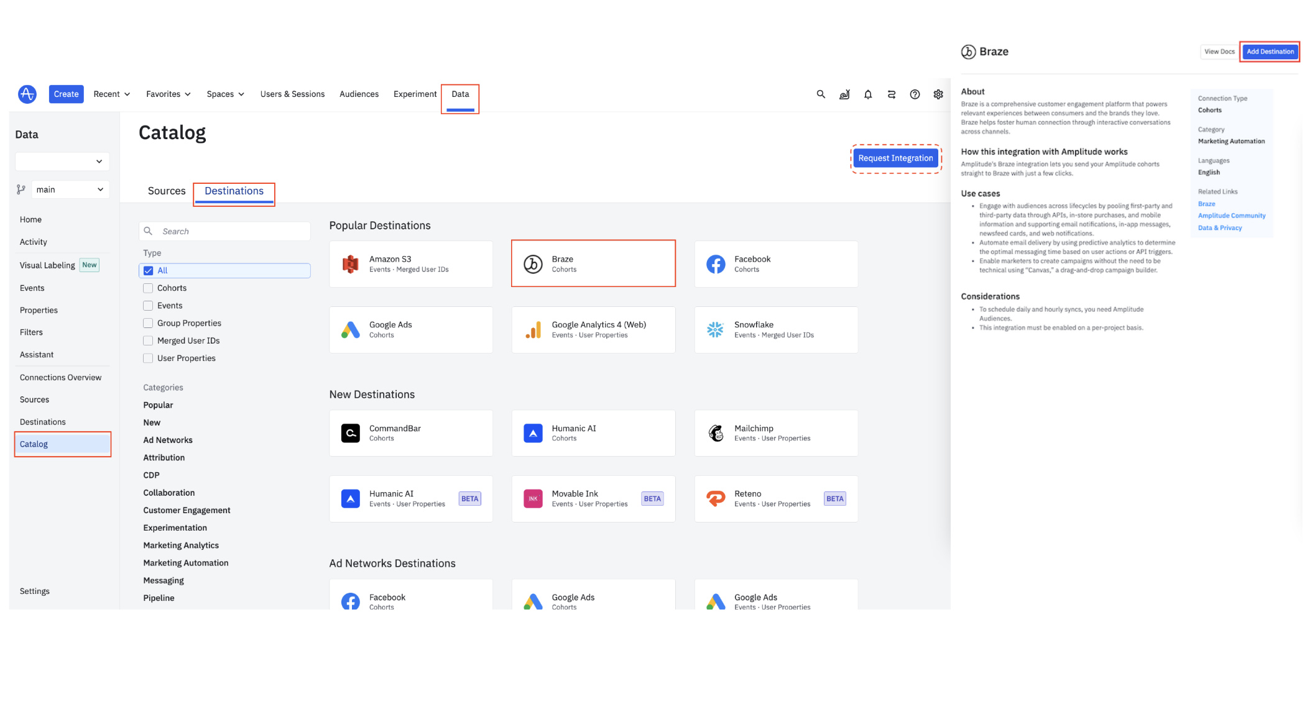Image resolution: width=1307 pixels, height=712 pixels.
Task: Select the Experimentation category
Action: [x=175, y=527]
